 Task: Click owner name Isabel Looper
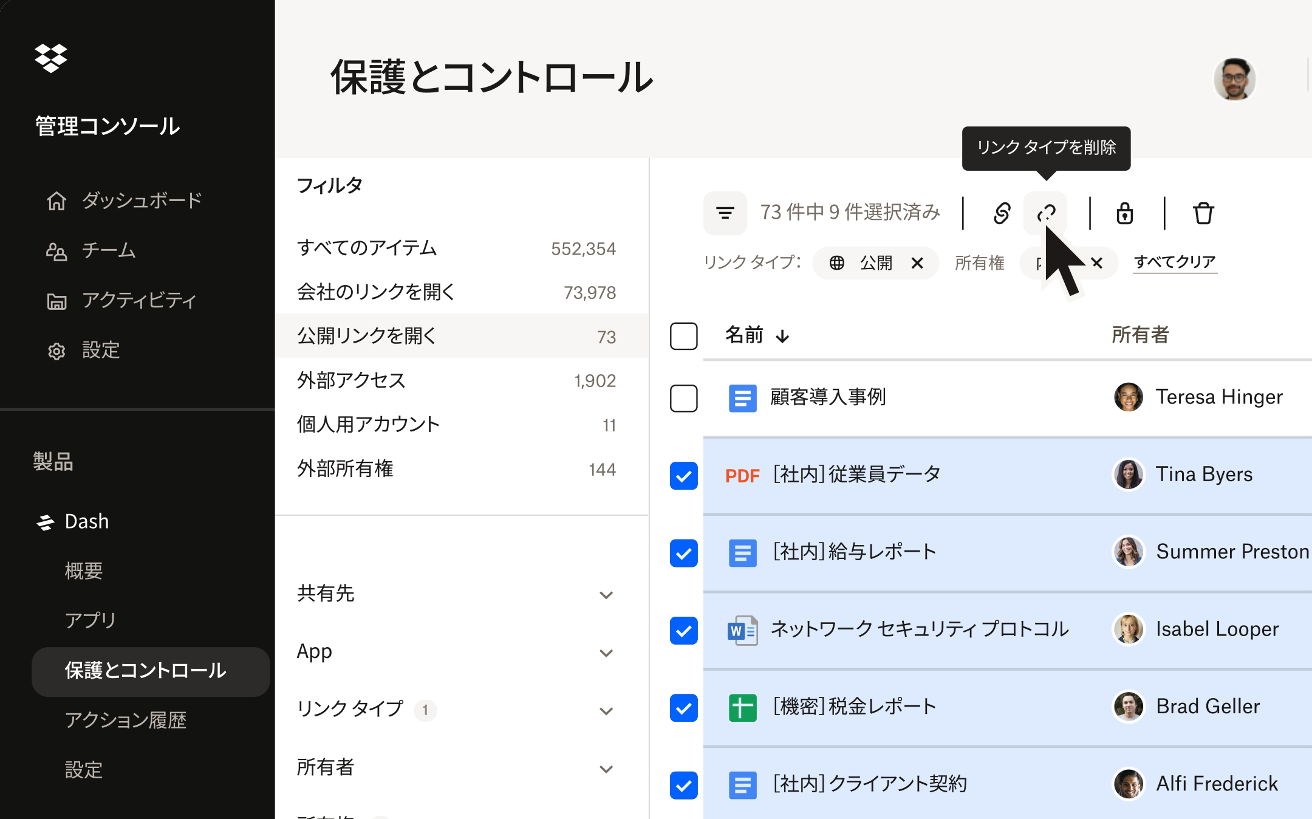pos(1217,629)
